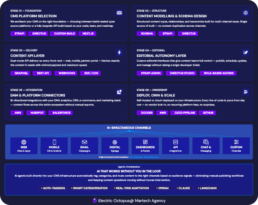
Task: Click the Custom Channels sliders icon
Action: pos(236,142)
